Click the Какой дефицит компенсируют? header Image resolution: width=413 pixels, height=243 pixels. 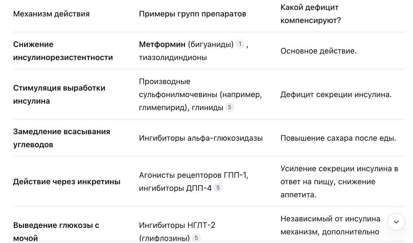click(x=311, y=14)
